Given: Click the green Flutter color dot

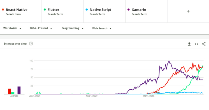Looking at the screenshot, I should 45,10.
